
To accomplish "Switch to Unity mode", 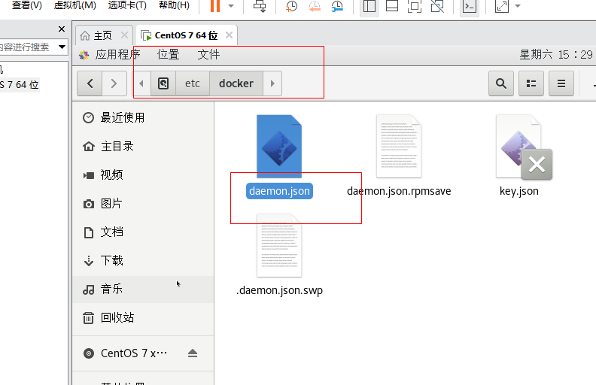I will (x=437, y=6).
